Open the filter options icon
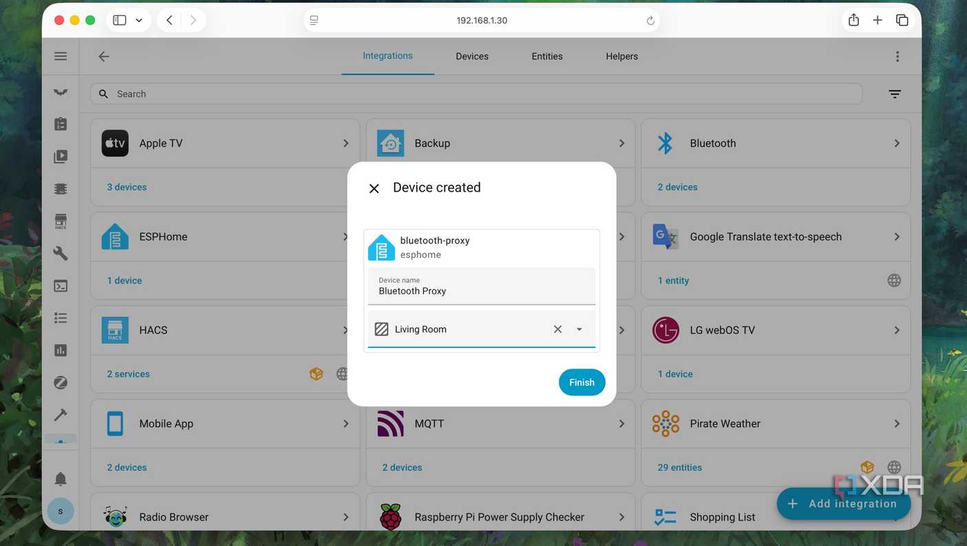 [895, 94]
